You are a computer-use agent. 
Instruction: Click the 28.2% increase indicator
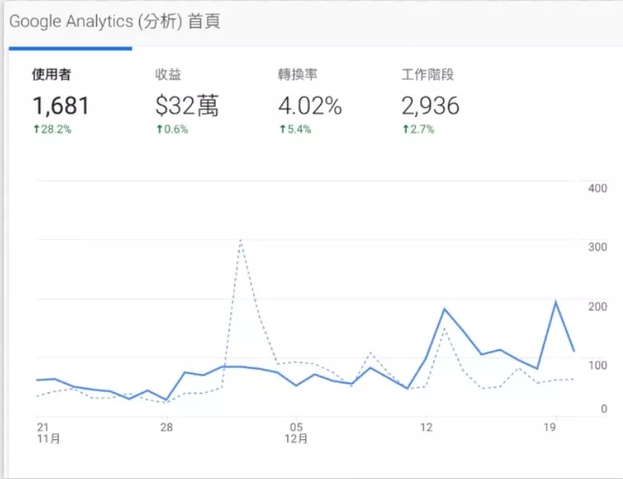pyautogui.click(x=52, y=129)
